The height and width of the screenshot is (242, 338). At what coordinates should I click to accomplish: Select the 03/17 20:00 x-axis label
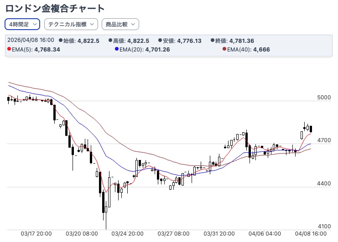pos(37,234)
